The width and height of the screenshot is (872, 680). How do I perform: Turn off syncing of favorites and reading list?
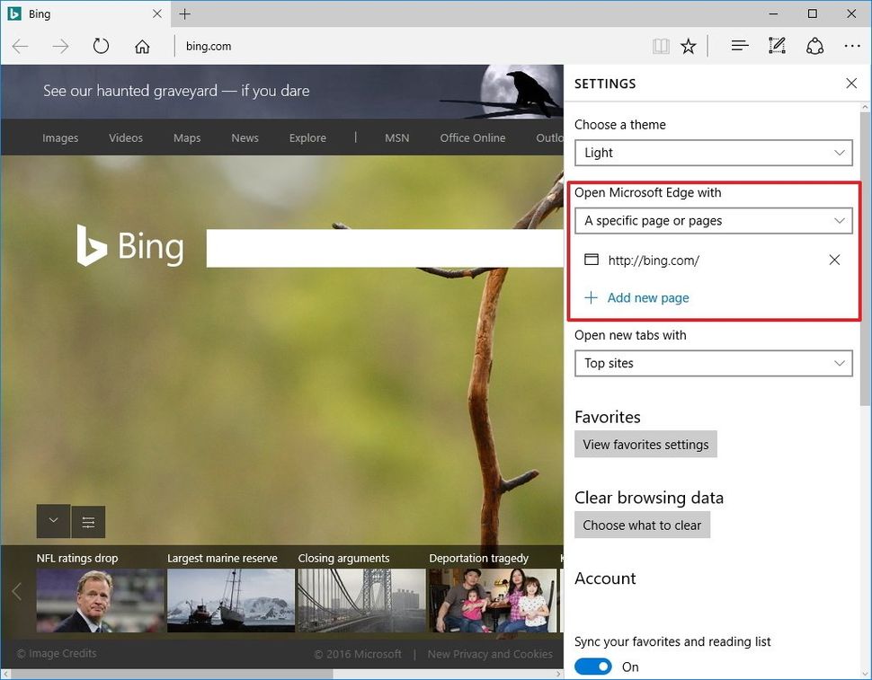click(593, 667)
